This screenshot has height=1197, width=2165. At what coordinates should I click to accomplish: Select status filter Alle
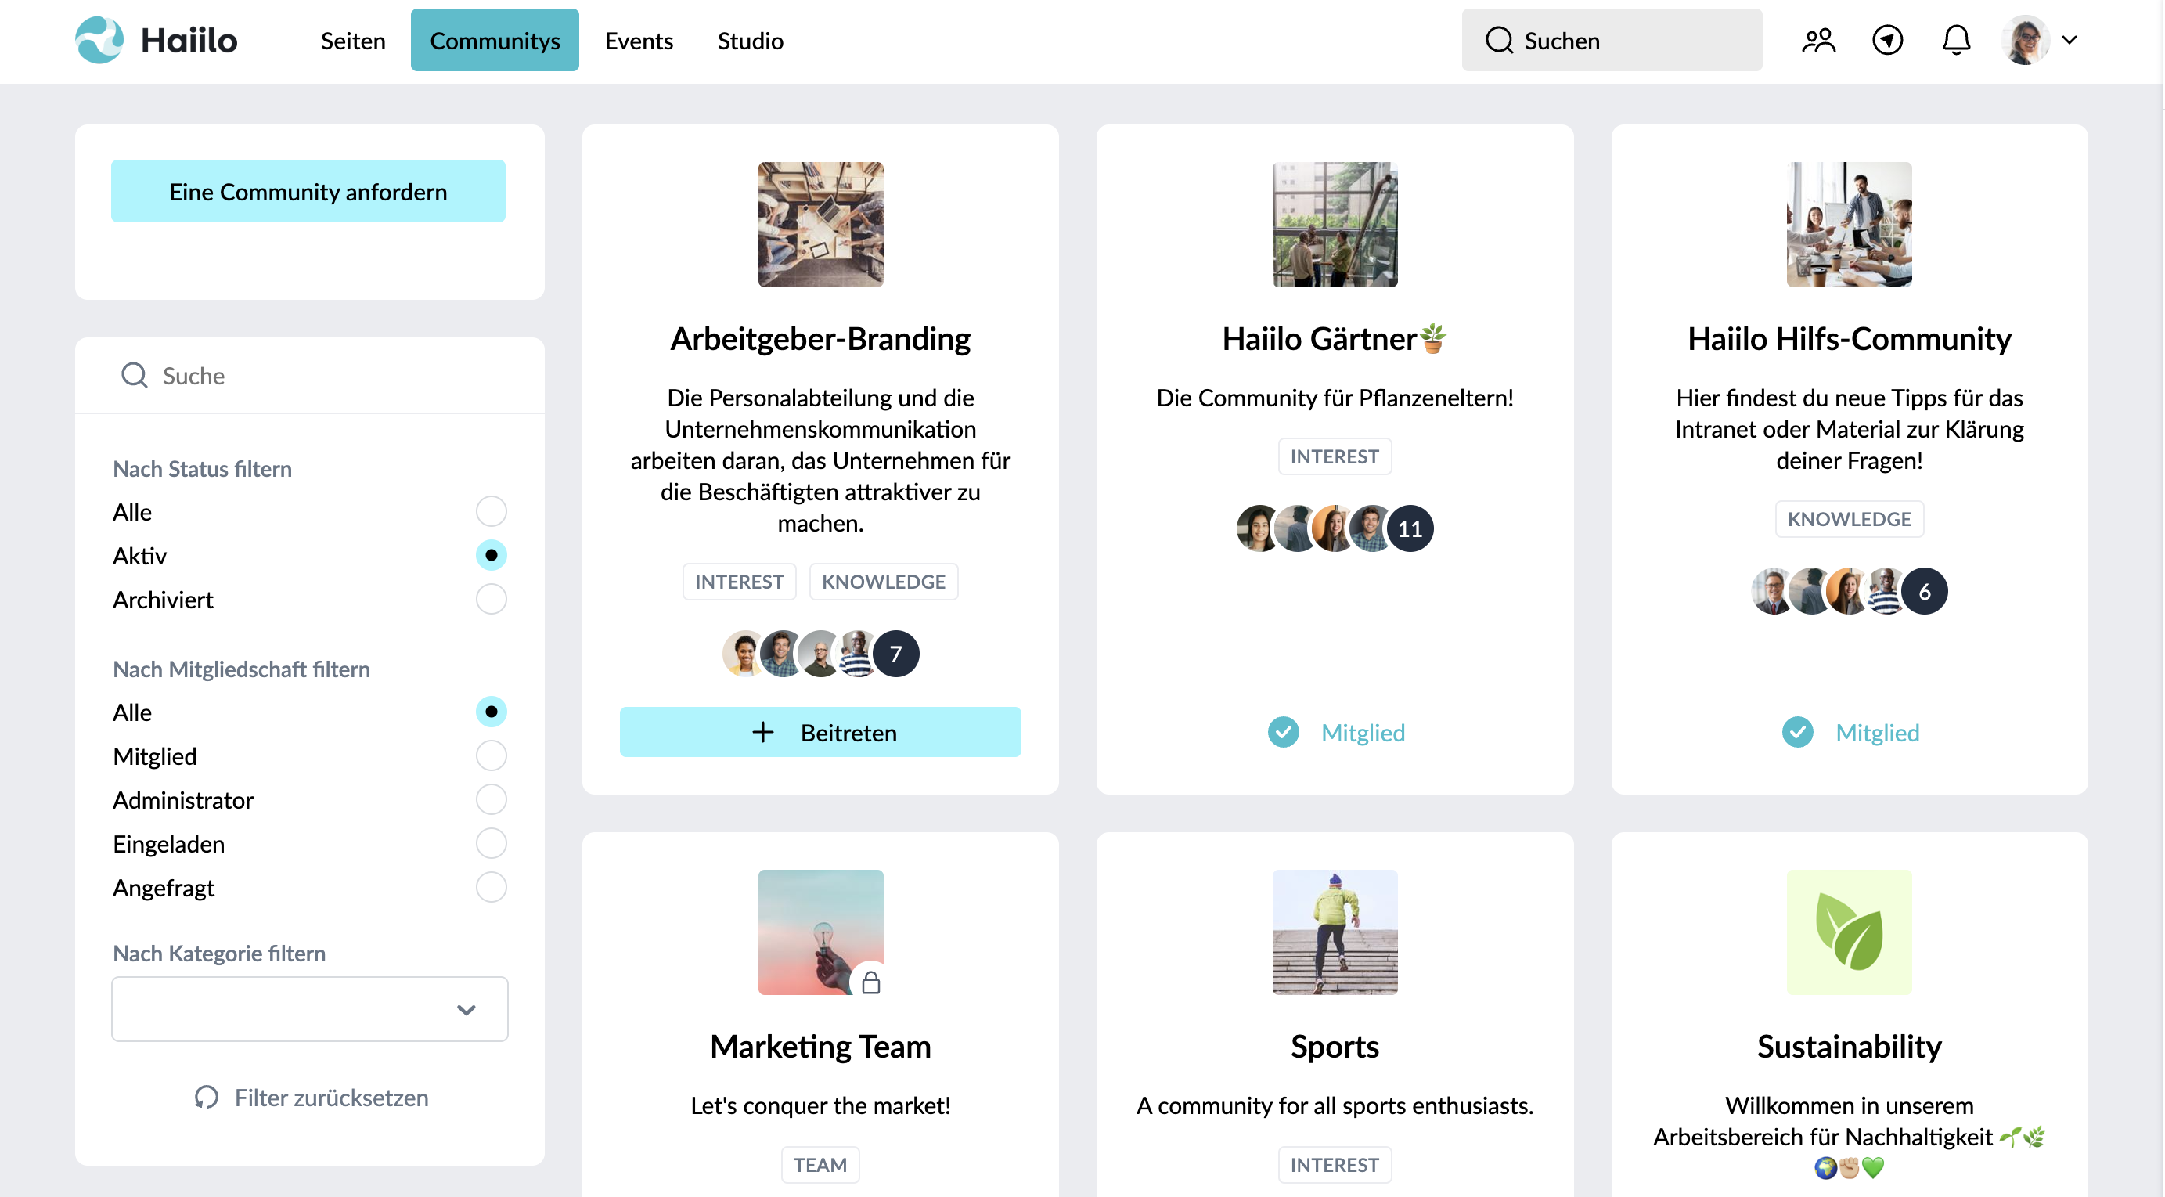491,511
